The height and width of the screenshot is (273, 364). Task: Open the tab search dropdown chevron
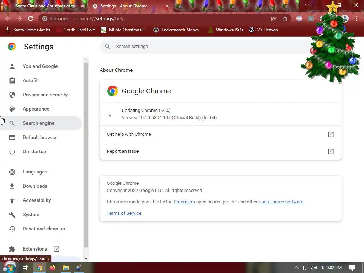coord(307,5)
